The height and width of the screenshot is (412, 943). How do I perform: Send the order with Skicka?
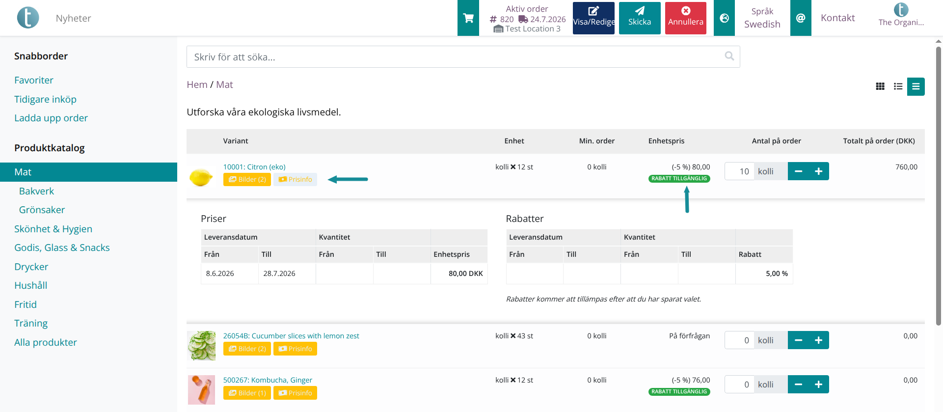(640, 18)
